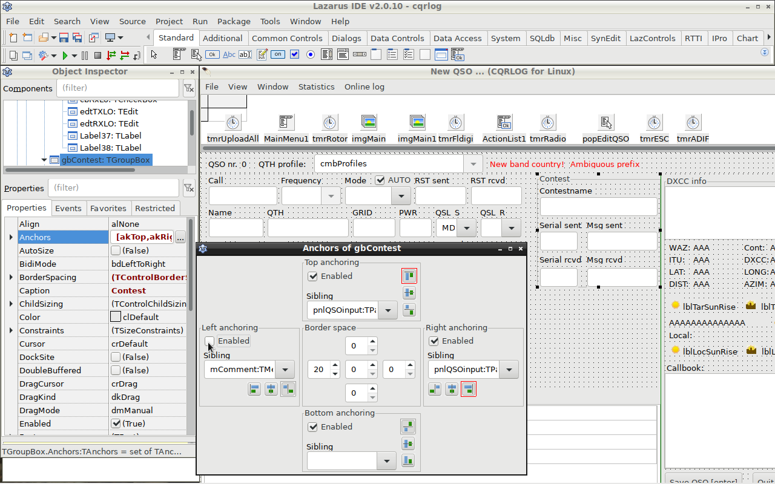The height and width of the screenshot is (484, 775).
Task: Clear the Components filter
Action: pos(188,88)
